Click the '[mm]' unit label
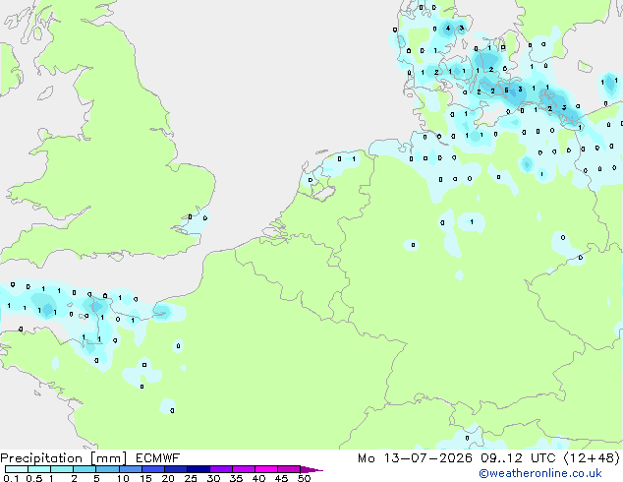Screen dimensions: 623x482 tap(108, 458)
